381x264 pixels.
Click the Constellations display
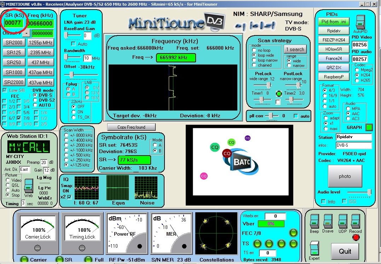[216, 234]
